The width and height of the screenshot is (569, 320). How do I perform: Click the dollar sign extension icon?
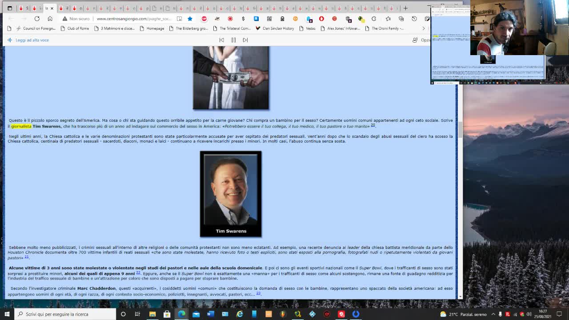point(243,19)
